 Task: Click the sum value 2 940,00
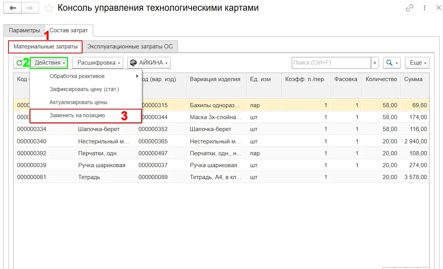click(x=415, y=141)
